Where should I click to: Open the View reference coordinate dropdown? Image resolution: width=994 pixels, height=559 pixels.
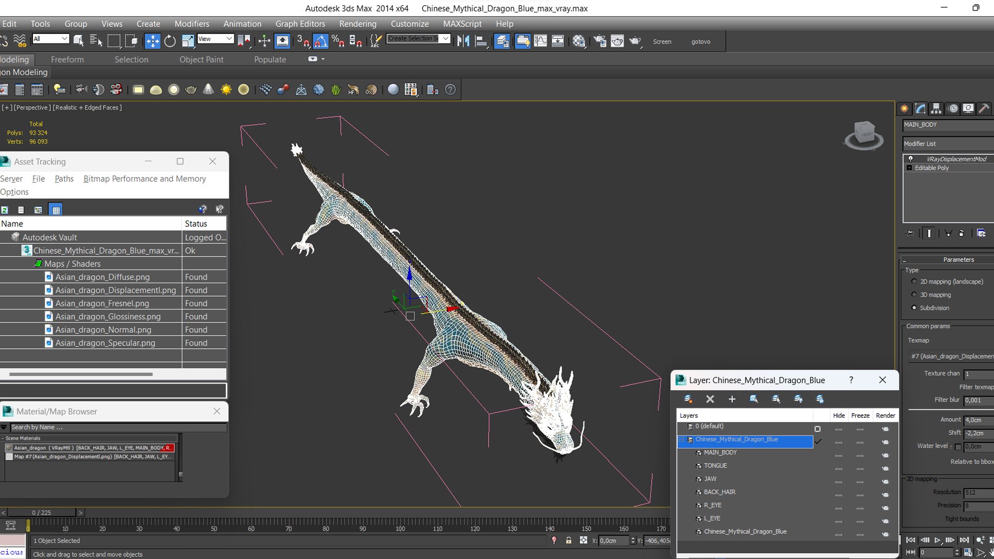(216, 39)
